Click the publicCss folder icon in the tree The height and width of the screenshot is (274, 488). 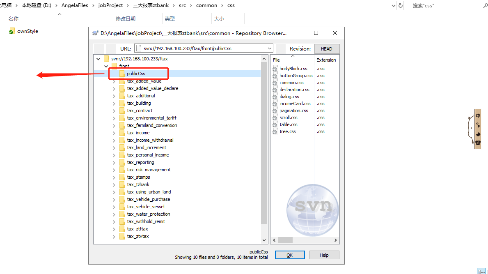(122, 73)
